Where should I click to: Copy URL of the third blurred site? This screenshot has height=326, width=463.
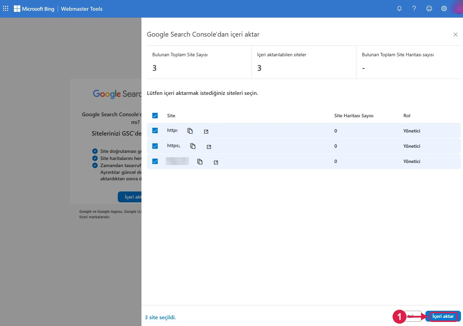click(x=200, y=162)
